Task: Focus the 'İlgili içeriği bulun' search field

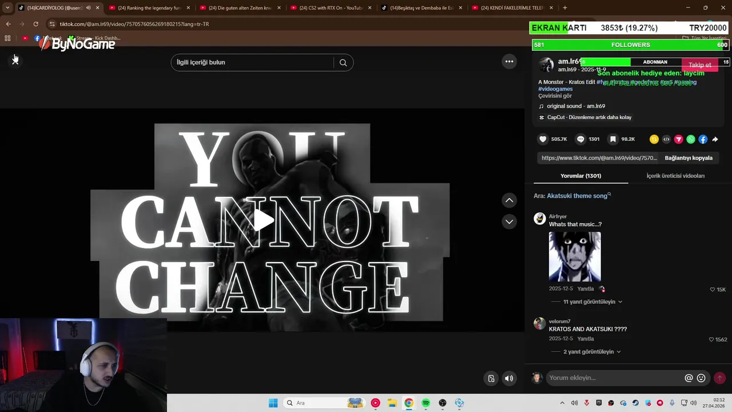Action: coord(253,62)
